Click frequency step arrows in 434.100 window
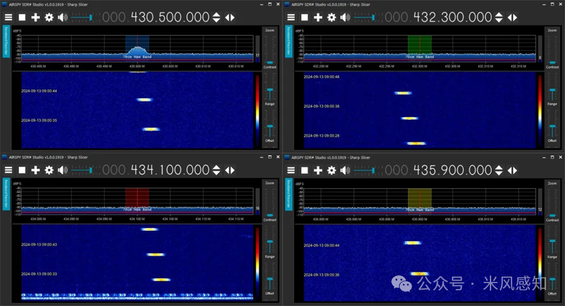Image resolution: width=565 pixels, height=306 pixels. pos(216,170)
